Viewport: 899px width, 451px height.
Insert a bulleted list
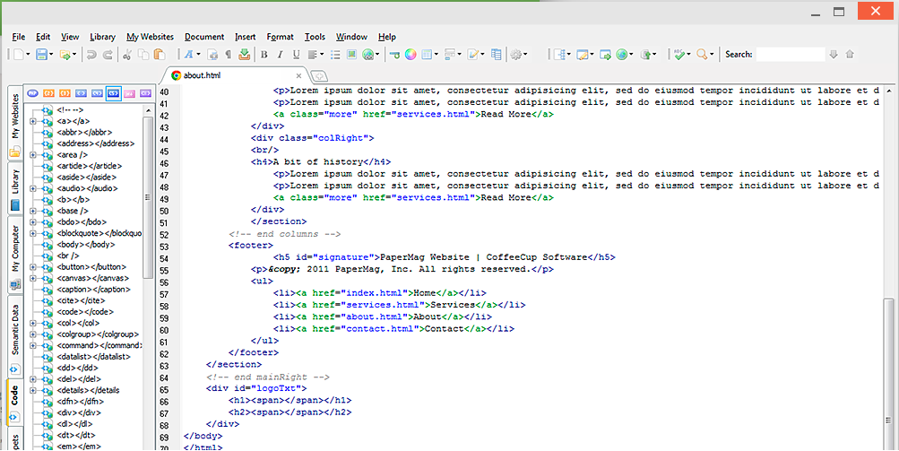(335, 55)
